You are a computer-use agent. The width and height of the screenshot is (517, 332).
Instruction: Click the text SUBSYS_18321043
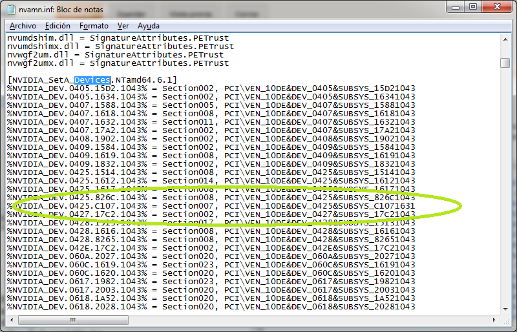click(x=377, y=164)
